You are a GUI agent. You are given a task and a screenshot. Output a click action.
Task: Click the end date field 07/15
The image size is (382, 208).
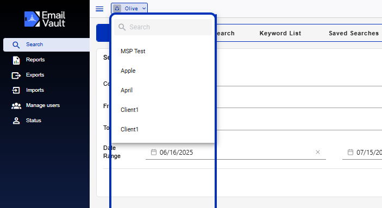click(x=362, y=153)
